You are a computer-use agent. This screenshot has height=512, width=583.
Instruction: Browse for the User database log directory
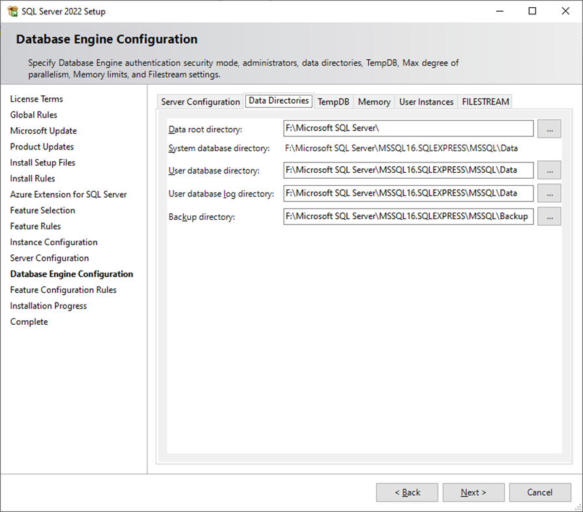pos(549,193)
